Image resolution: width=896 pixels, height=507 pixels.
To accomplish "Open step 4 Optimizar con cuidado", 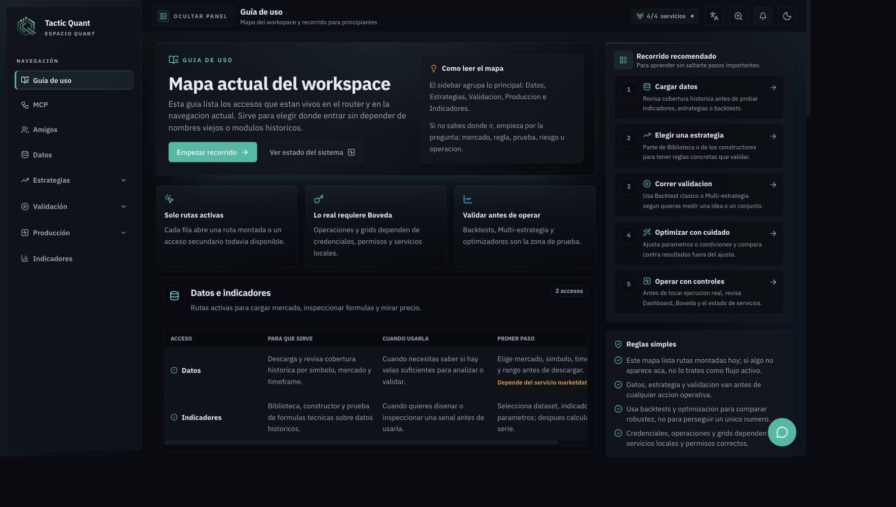I will click(x=699, y=243).
